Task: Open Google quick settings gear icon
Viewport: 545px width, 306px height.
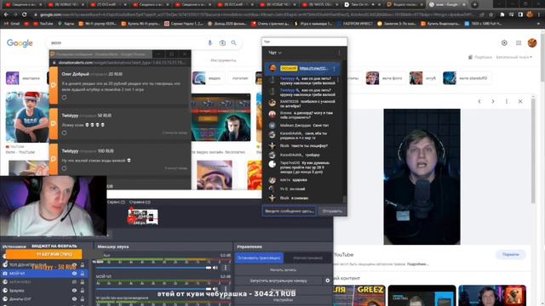Action: (504, 42)
